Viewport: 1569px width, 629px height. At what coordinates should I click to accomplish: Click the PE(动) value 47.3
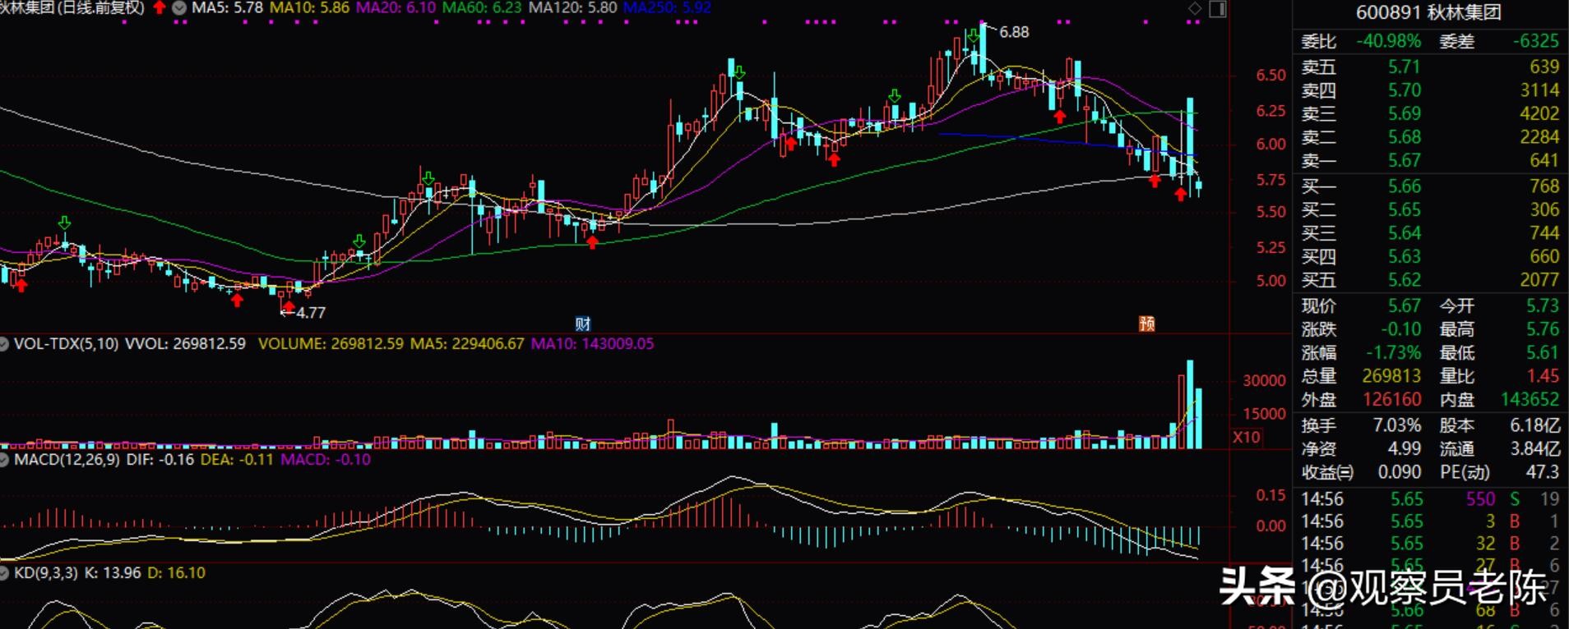(1543, 473)
